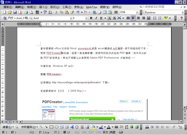Open the MathType menu

coord(92,7)
